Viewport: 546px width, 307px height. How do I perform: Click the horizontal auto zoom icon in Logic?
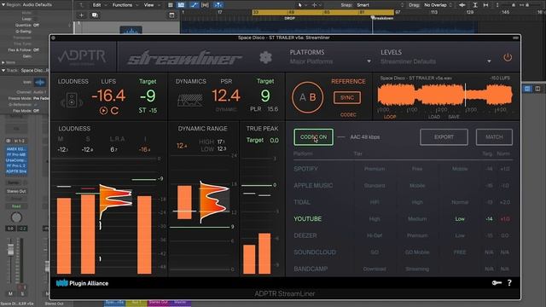(485, 5)
